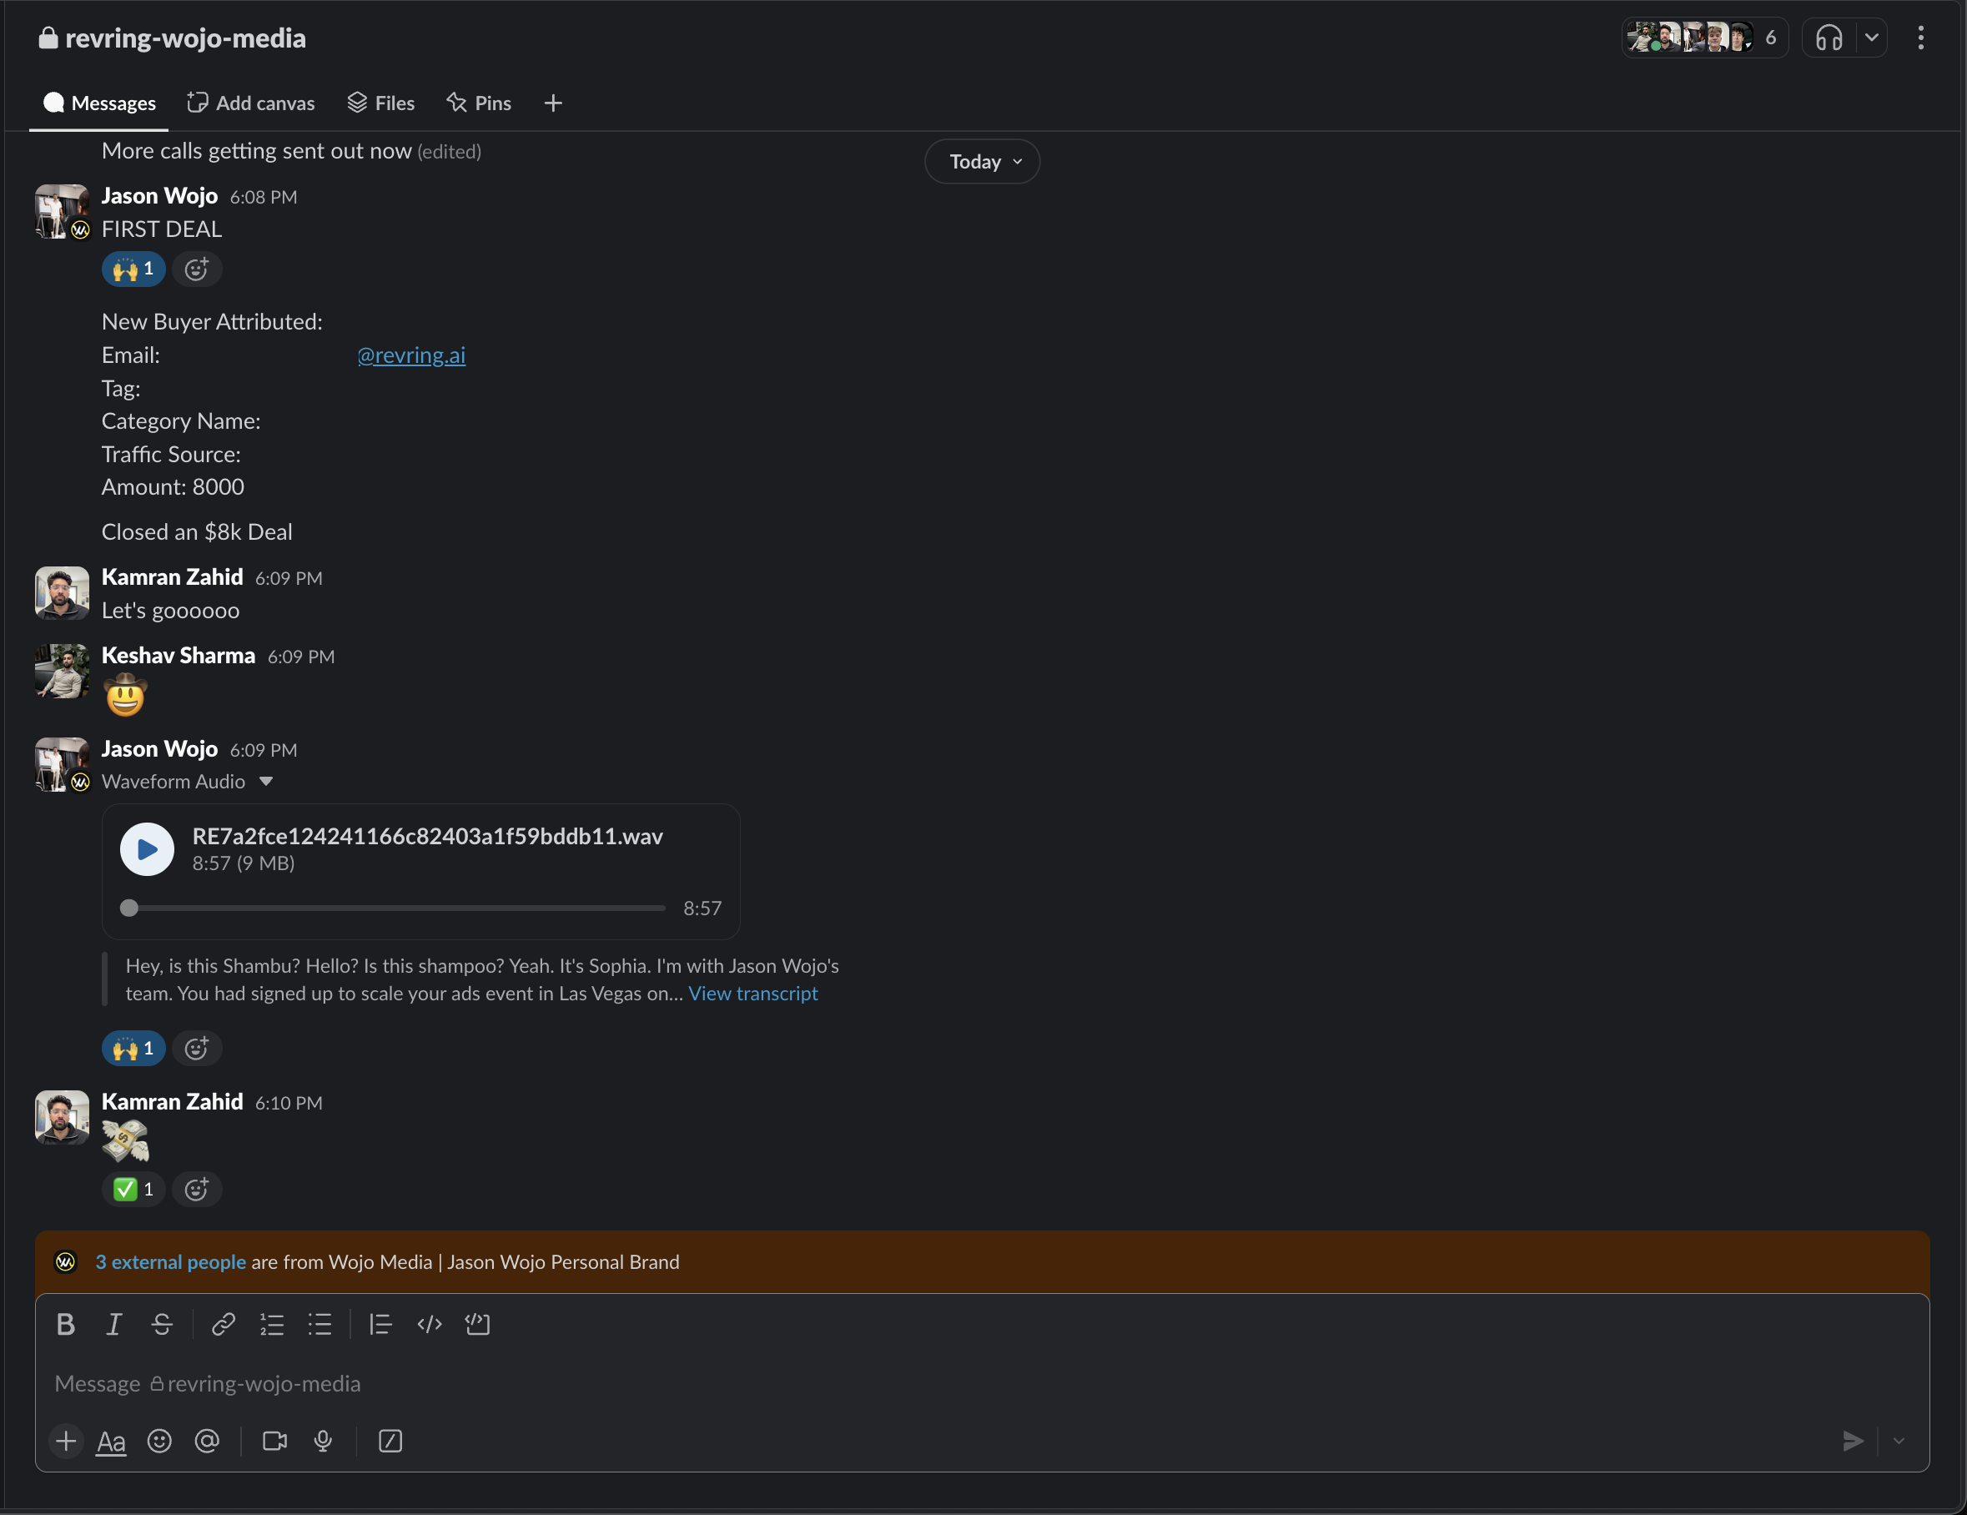Screen dimensions: 1967x1515
Task: Expand the huddle options chevron next to headphones
Action: tap(1873, 37)
